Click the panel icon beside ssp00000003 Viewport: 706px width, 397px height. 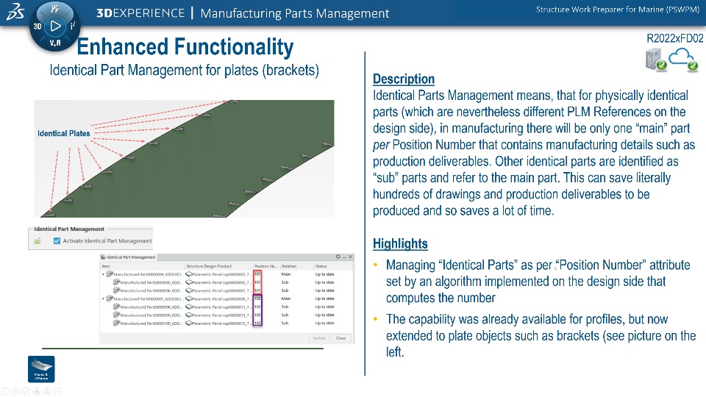[189, 274]
